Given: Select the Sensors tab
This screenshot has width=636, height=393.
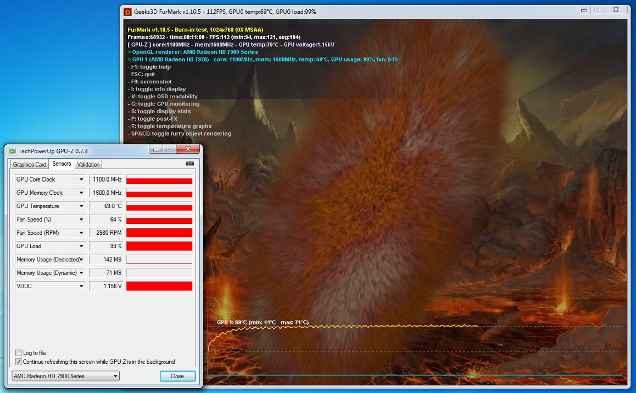Looking at the screenshot, I should (62, 164).
